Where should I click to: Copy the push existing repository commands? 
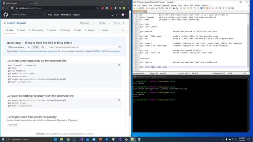pos(119,100)
